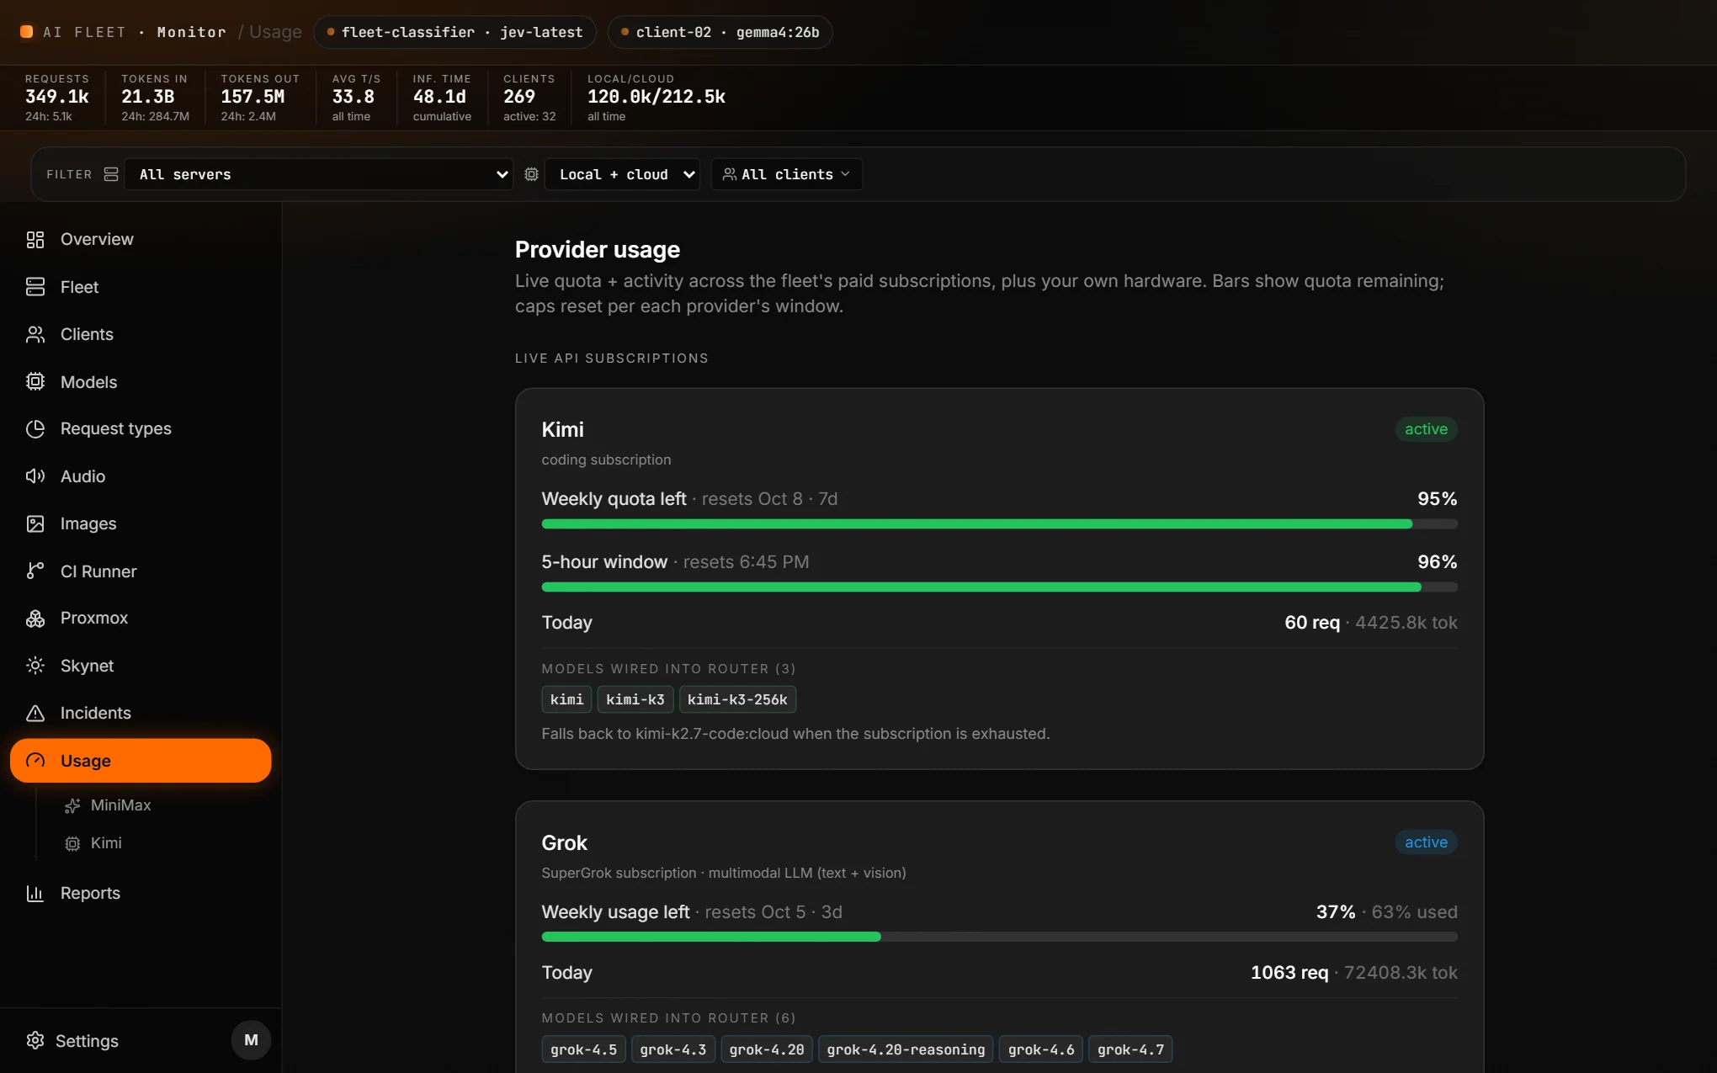Open the client-02 gemma4:26b pill
The width and height of the screenshot is (1717, 1073).
[x=720, y=32]
